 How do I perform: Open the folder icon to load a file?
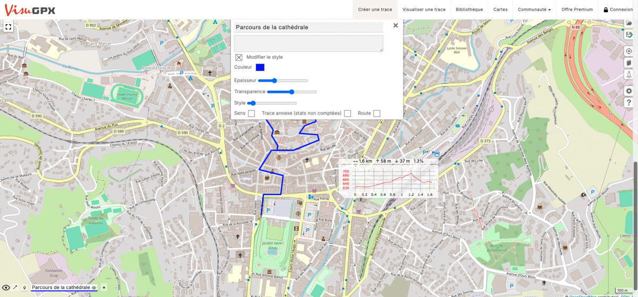[x=629, y=23]
